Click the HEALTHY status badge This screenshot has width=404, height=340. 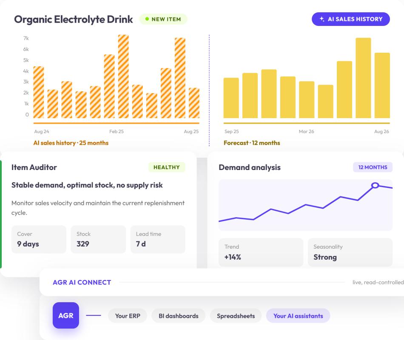coord(167,167)
